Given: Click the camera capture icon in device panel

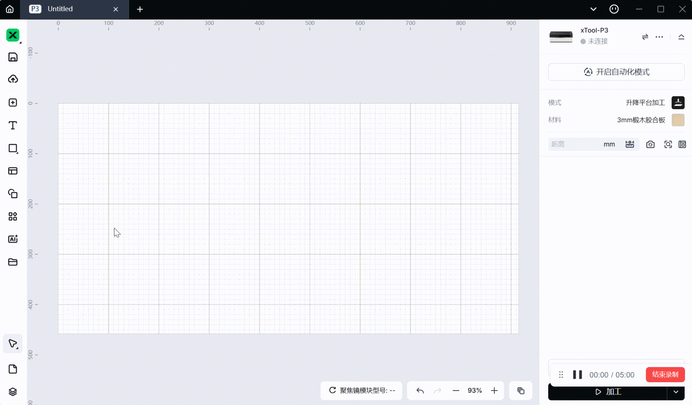Looking at the screenshot, I should 650,144.
